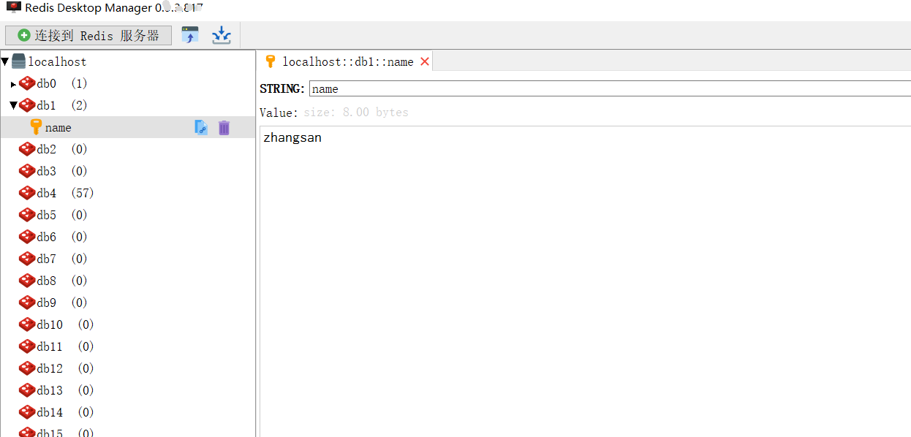Image resolution: width=911 pixels, height=437 pixels.
Task: Click the db10 database icon
Action: point(27,324)
